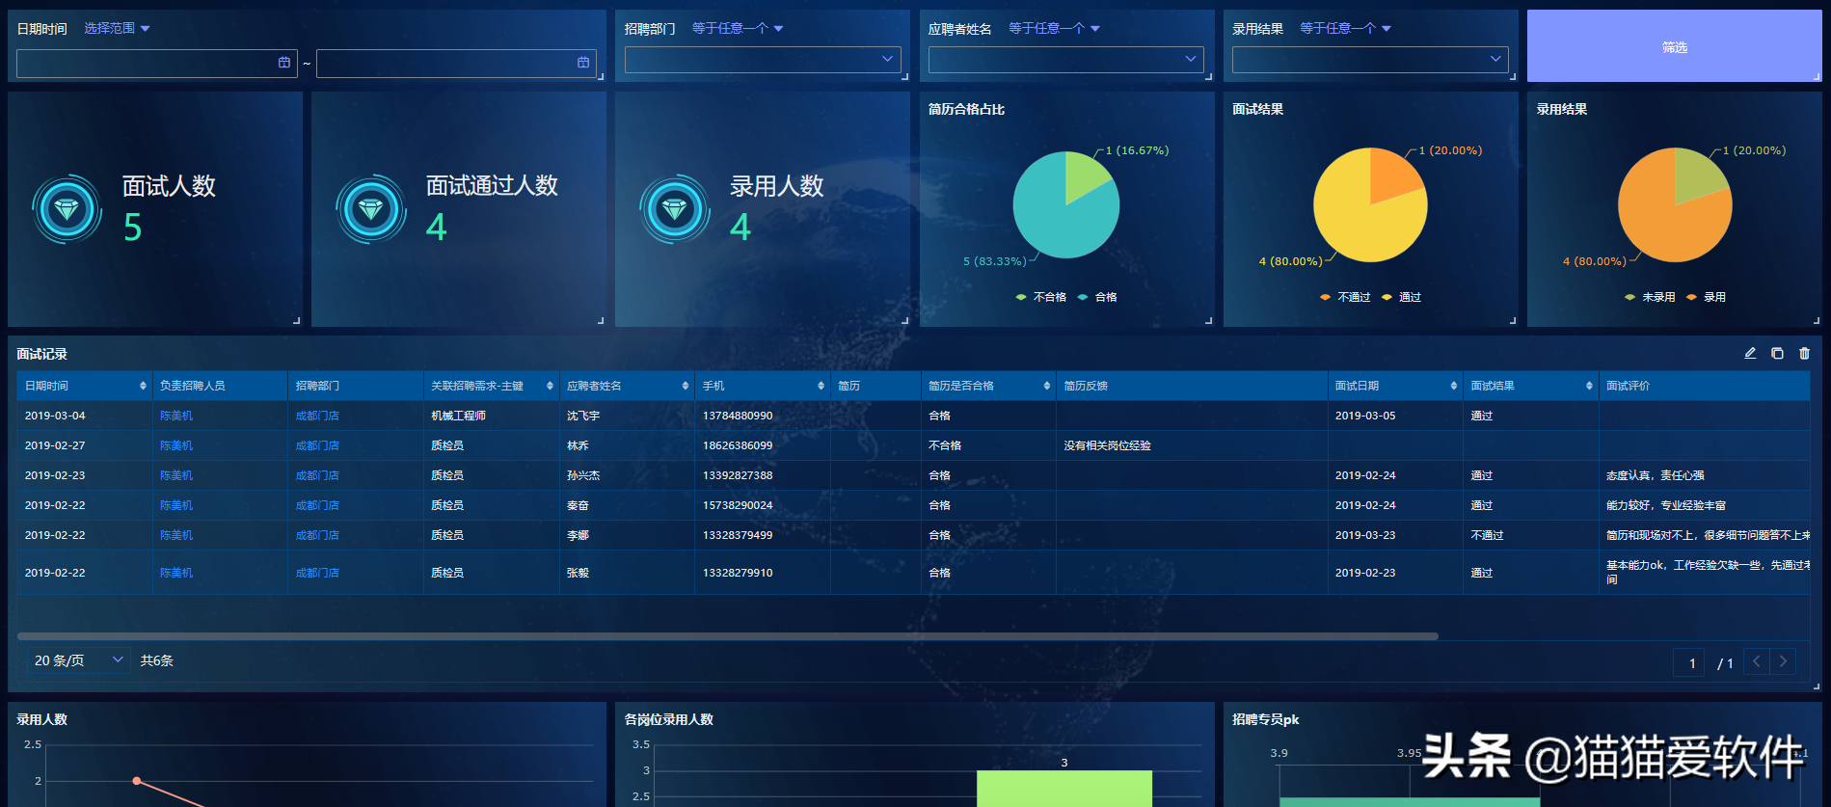Click the page number input box
This screenshot has width=1831, height=807.
(1689, 663)
